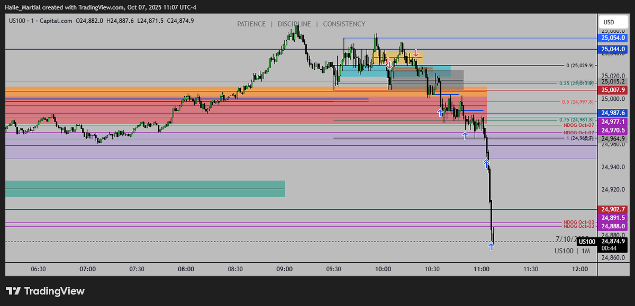Open the USD currency selector

click(x=614, y=22)
